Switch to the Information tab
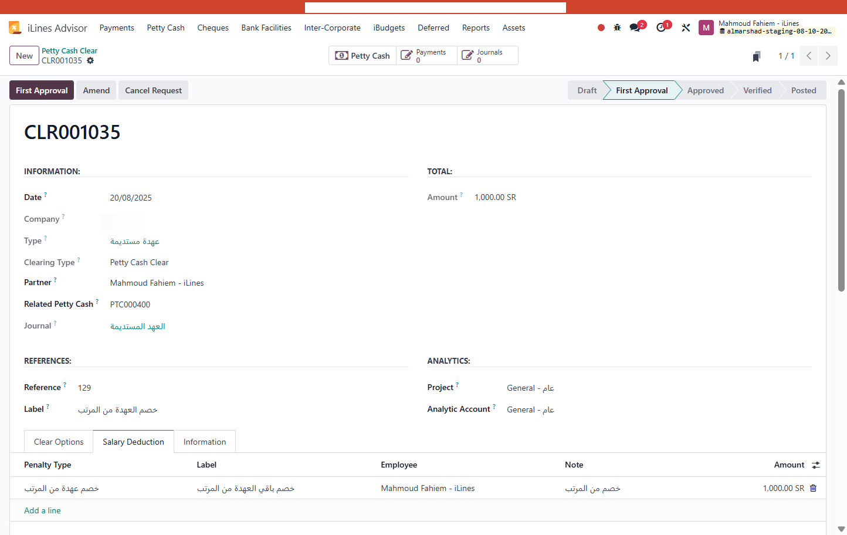The width and height of the screenshot is (847, 535). click(205, 442)
